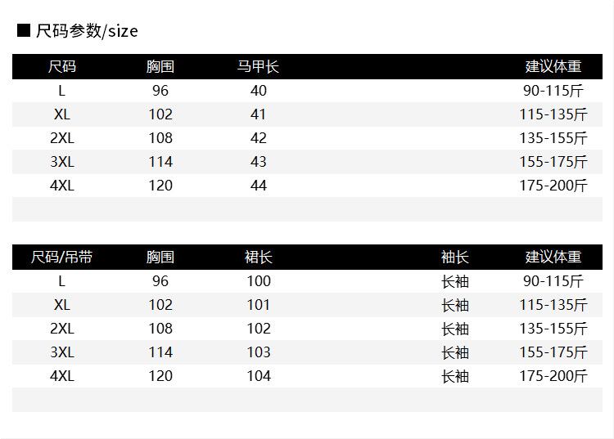Select skirt length value 103
Screen dimensions: 614x439
[x=258, y=352]
